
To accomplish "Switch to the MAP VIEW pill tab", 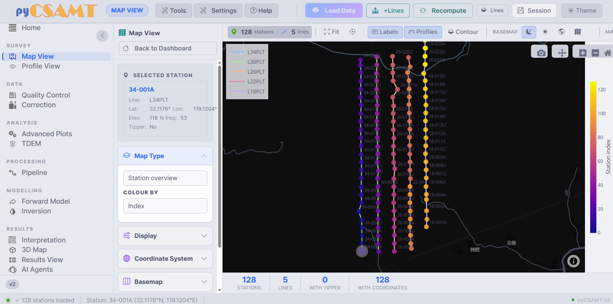I will click(x=127, y=10).
